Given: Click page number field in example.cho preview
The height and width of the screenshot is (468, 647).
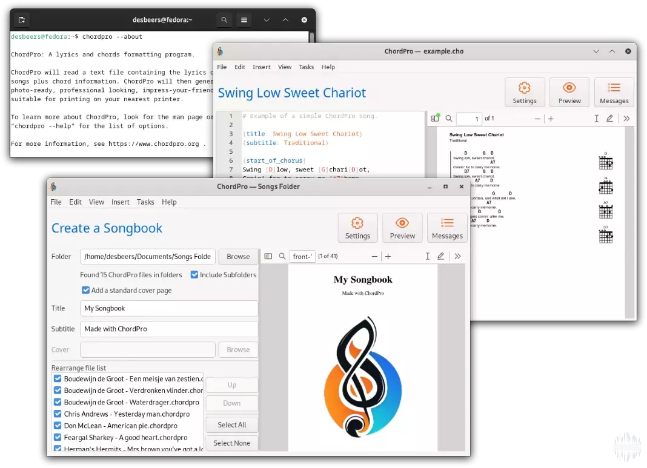Looking at the screenshot, I should tap(469, 119).
